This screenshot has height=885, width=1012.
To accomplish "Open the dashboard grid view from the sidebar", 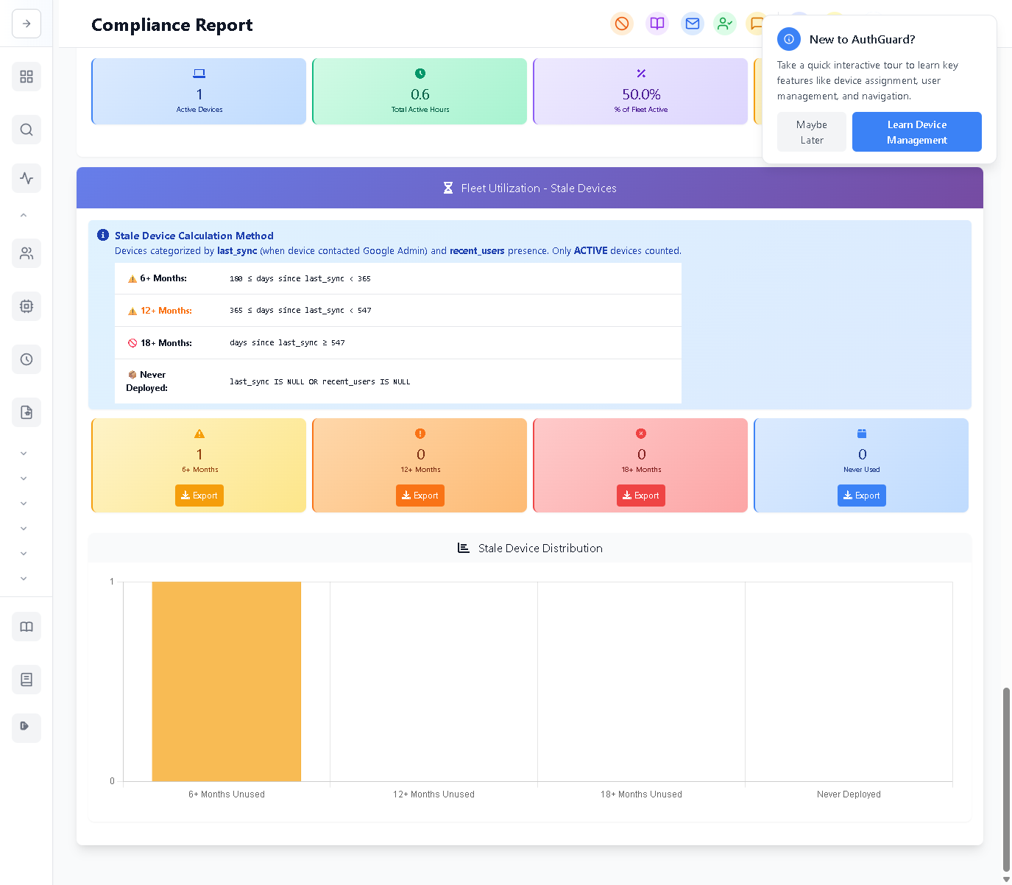I will click(x=26, y=77).
